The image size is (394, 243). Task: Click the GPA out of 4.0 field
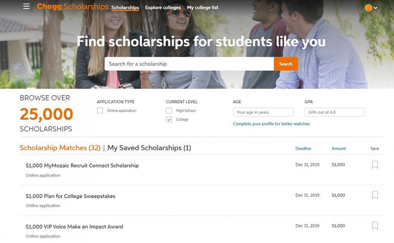335,112
